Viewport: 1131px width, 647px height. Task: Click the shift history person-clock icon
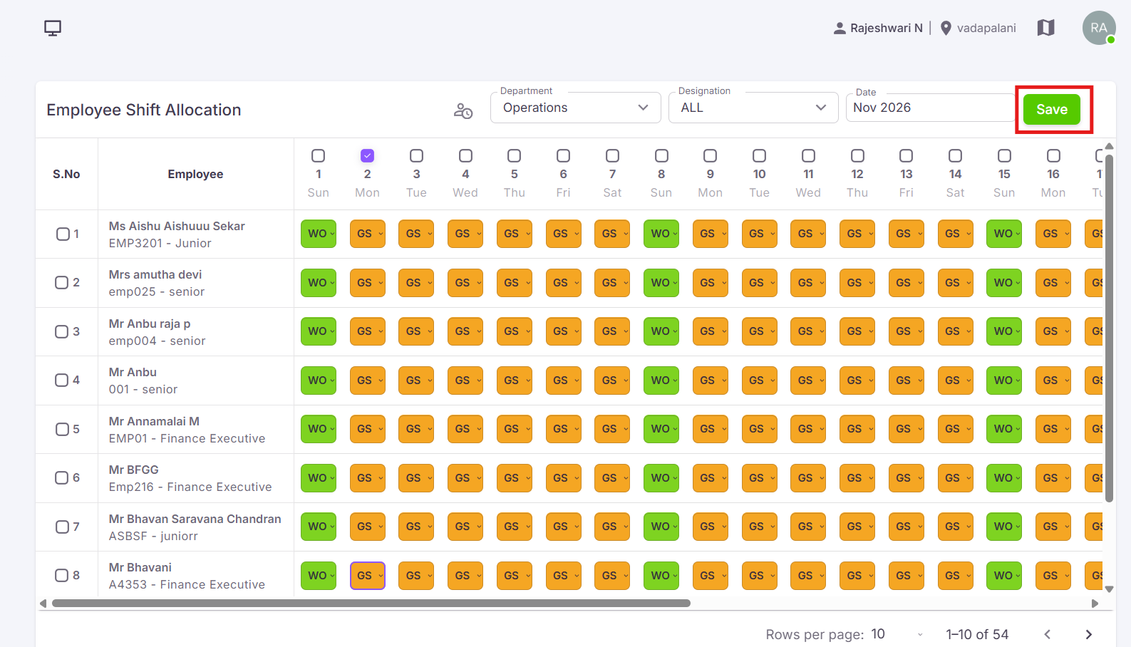click(x=463, y=111)
